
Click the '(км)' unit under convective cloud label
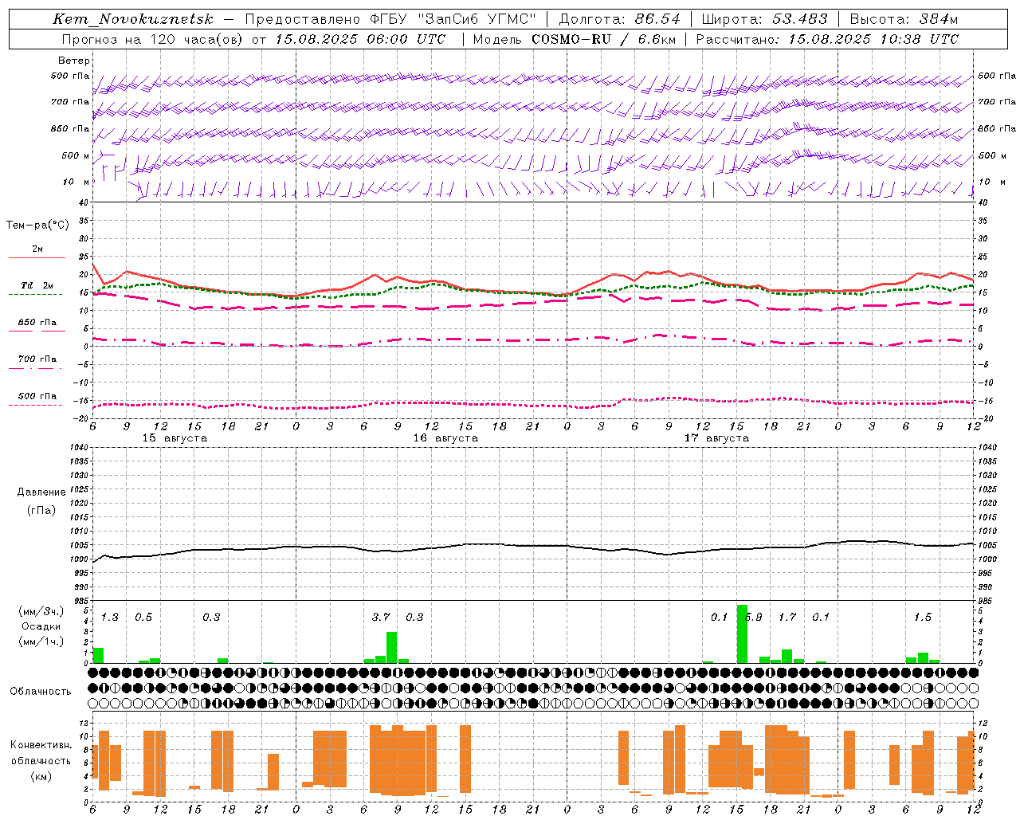tap(41, 776)
